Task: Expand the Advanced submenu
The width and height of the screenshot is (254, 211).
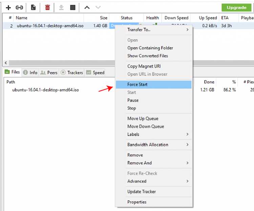Action: [153, 181]
